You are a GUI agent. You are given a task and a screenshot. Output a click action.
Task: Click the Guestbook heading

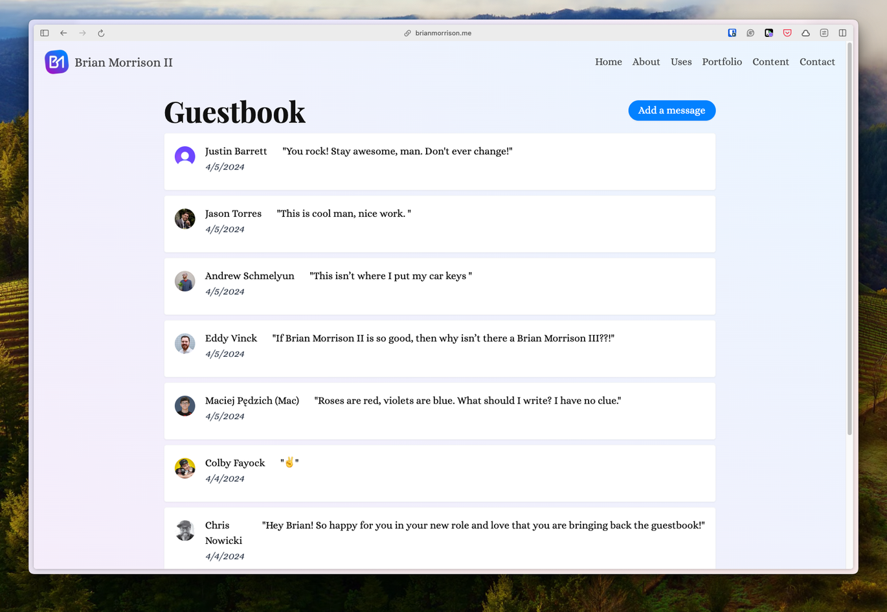[x=234, y=112]
